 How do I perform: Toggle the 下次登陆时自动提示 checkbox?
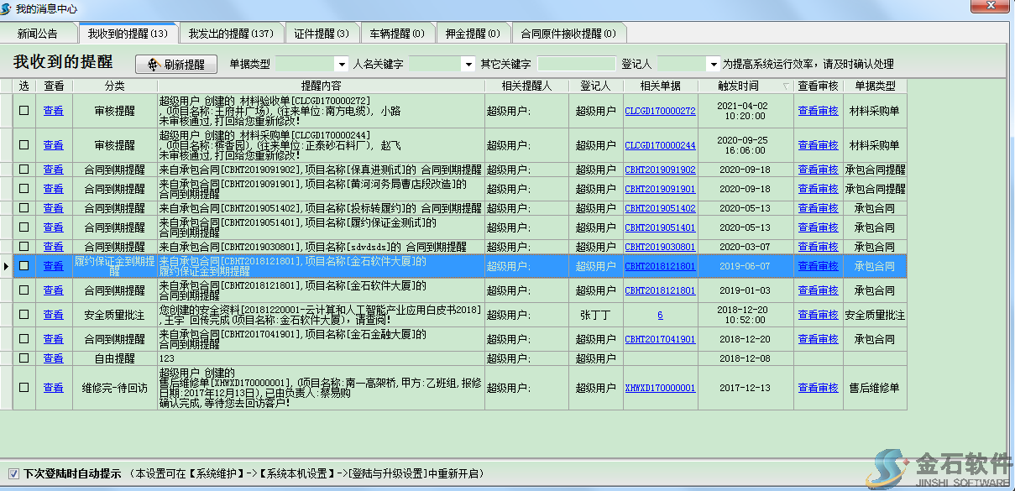coord(13,473)
